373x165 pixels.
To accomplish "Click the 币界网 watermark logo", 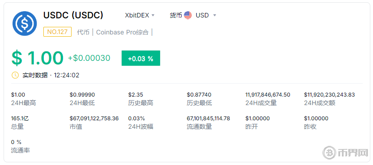I will pos(346,152).
